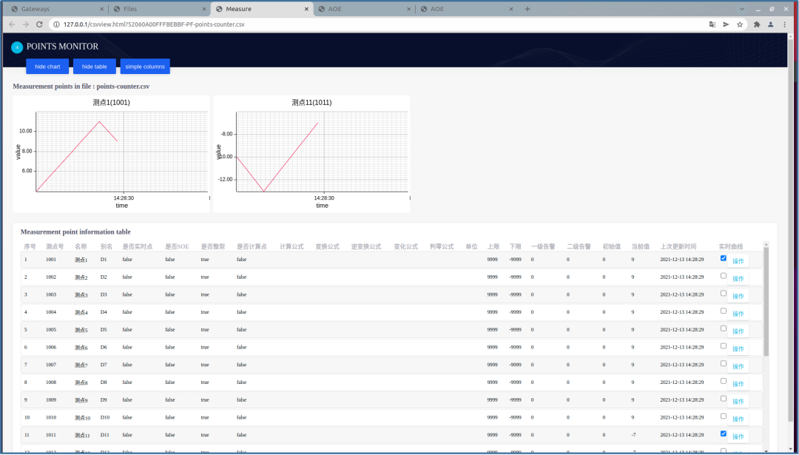Click 操作 link in row 1002

tap(738, 279)
